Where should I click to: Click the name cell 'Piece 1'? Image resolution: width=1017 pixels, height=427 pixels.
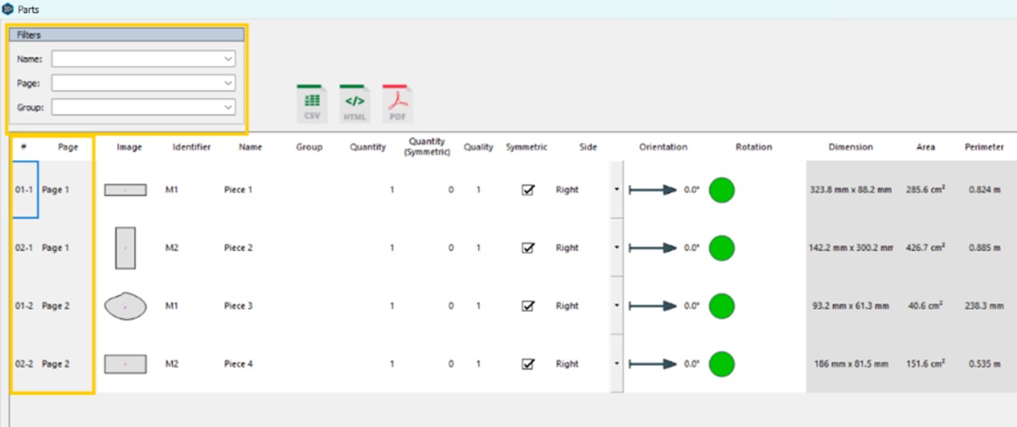point(238,190)
